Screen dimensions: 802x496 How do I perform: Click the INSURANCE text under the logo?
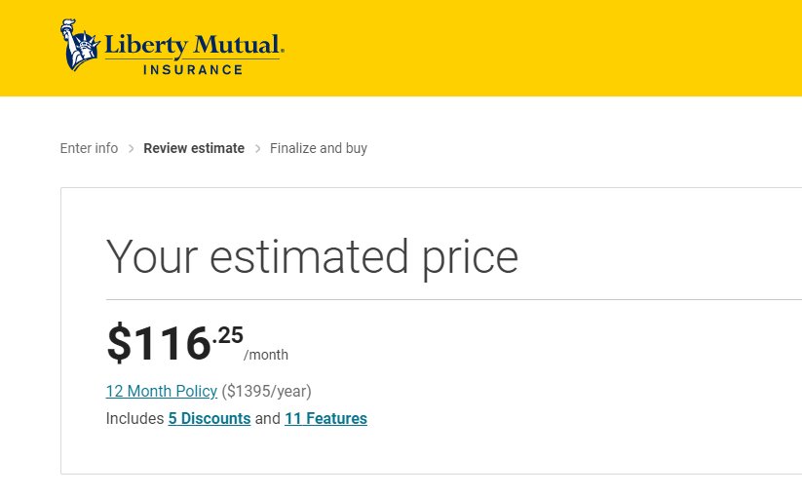click(x=193, y=69)
